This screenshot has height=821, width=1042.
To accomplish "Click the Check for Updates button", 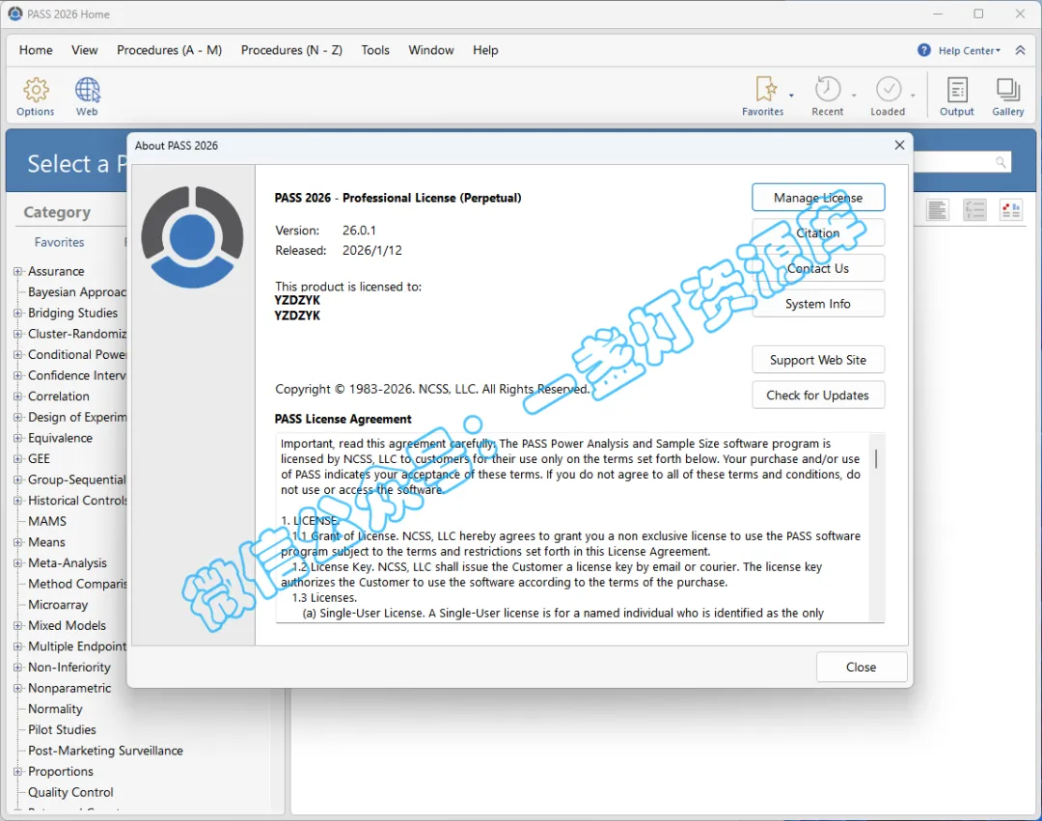I will point(818,396).
